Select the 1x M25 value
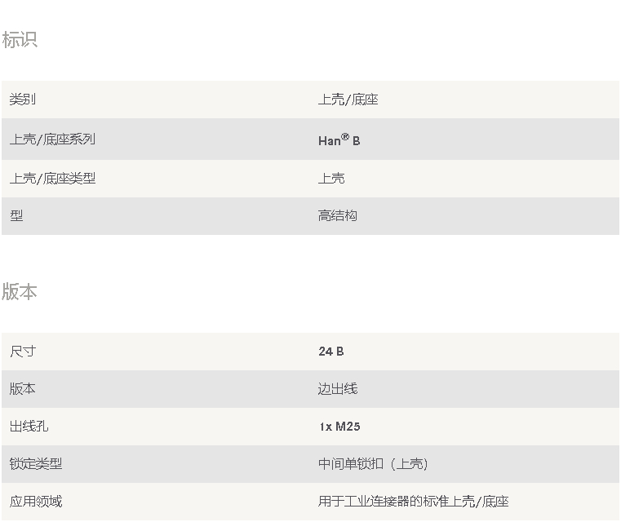 point(339,427)
